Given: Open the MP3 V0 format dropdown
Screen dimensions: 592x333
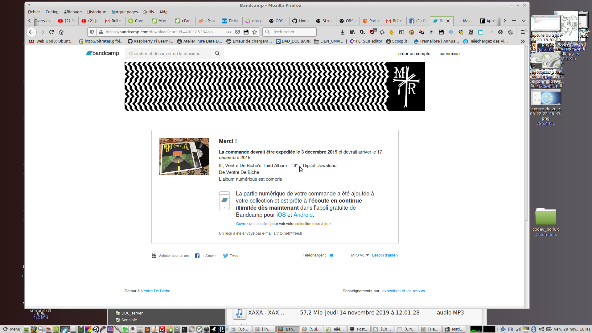Looking at the screenshot, I should click(360, 255).
